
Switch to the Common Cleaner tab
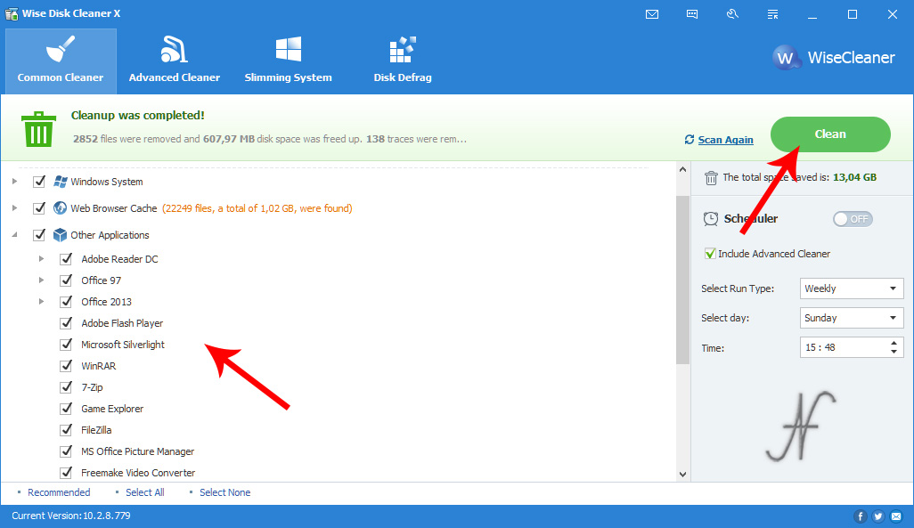61,61
